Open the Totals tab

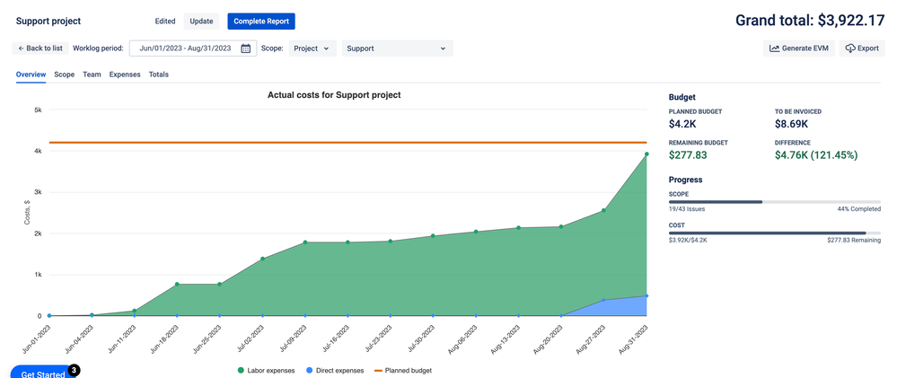point(159,75)
